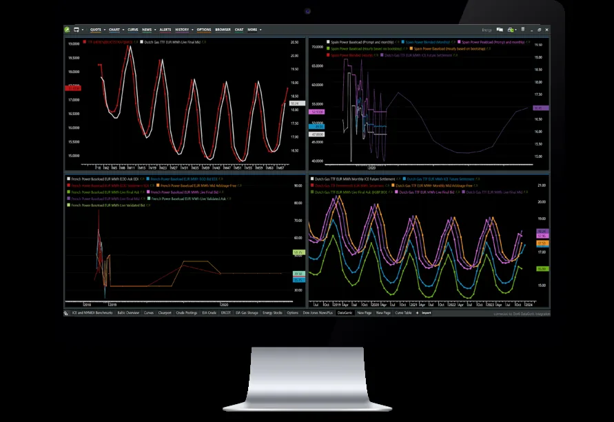This screenshot has height=422, width=614.
Task: Click the green application logo icon
Action: (x=68, y=30)
